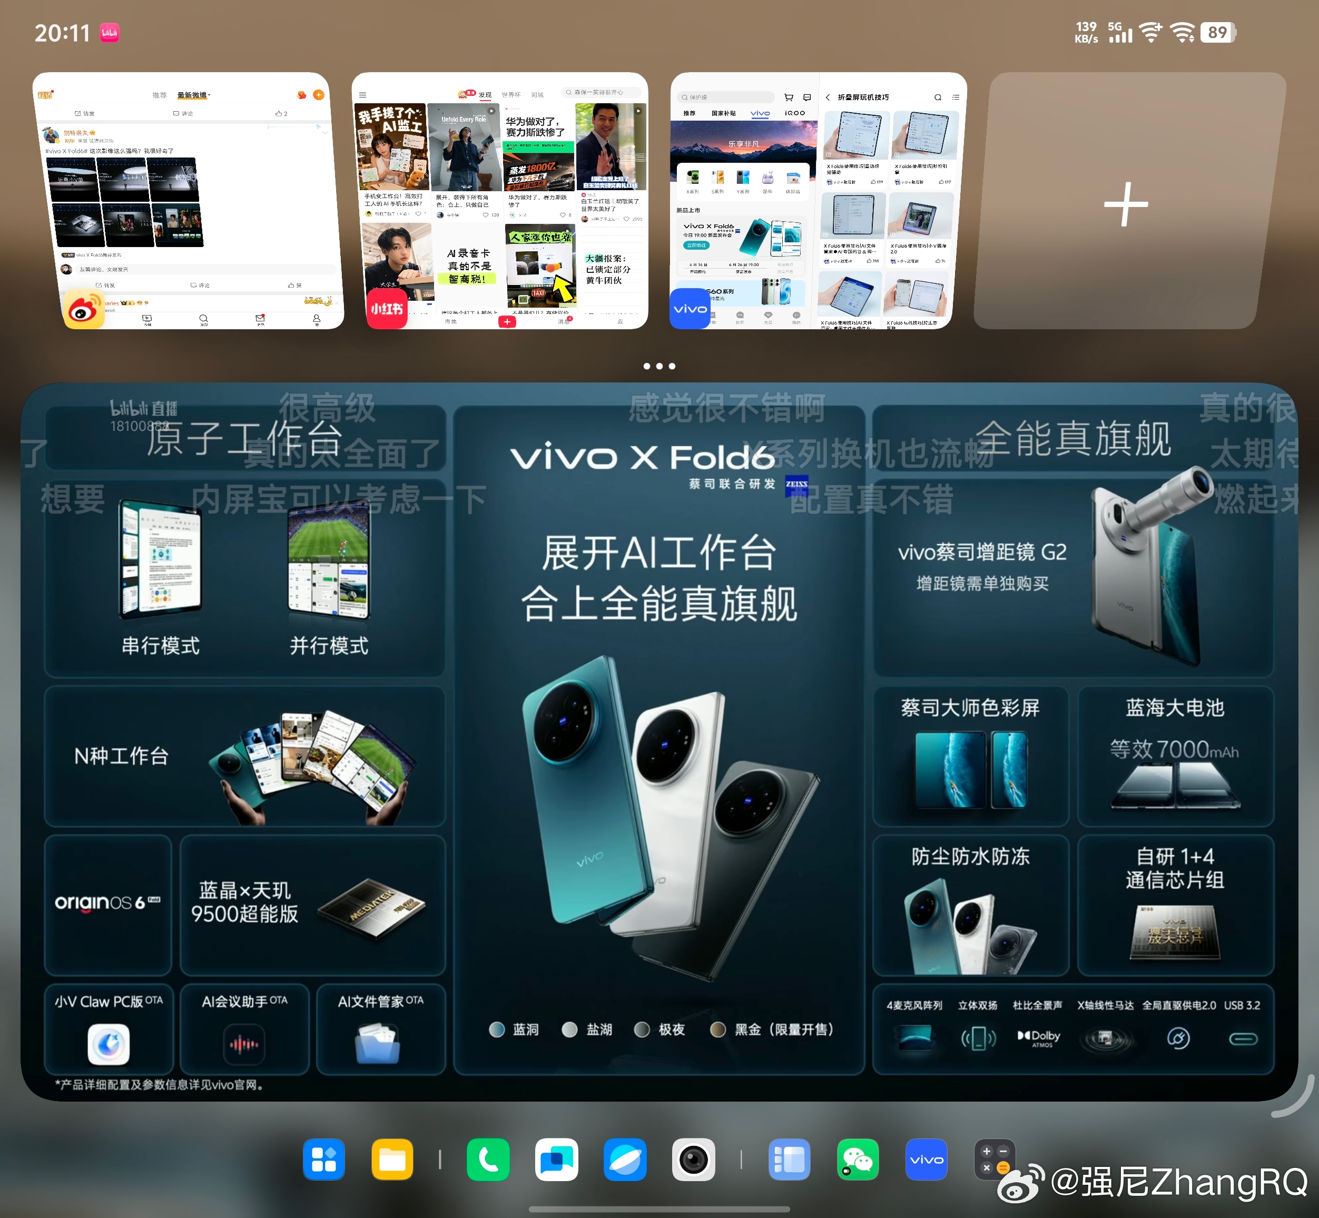Tap the back arrow beside 折叠屏玩机技巧
This screenshot has height=1218, width=1319.
828,97
